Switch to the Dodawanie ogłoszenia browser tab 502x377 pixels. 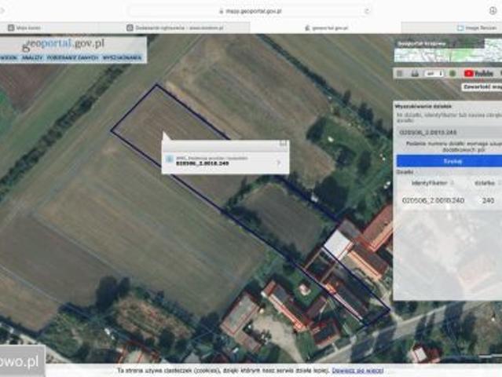tap(174, 27)
